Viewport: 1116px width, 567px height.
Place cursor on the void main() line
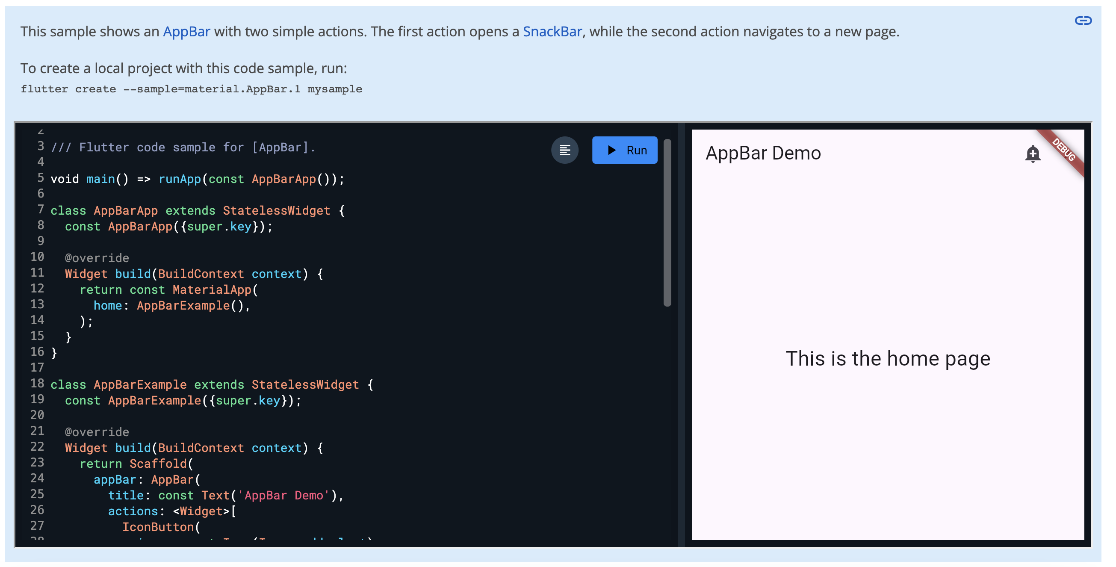(197, 179)
